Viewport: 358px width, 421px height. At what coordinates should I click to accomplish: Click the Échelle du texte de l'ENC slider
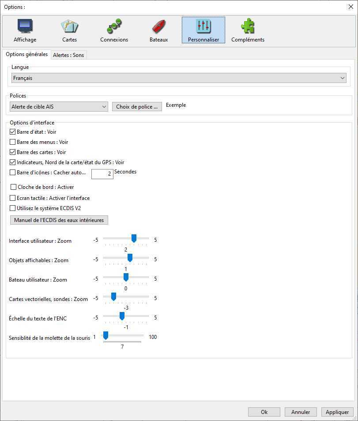point(126,318)
